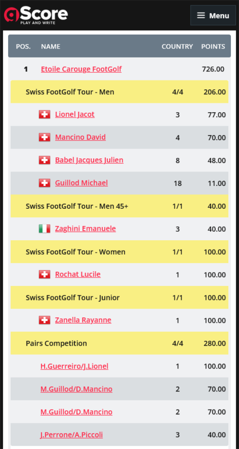The height and width of the screenshot is (449, 239).
Task: Click the NAME column header
Action: (x=51, y=46)
